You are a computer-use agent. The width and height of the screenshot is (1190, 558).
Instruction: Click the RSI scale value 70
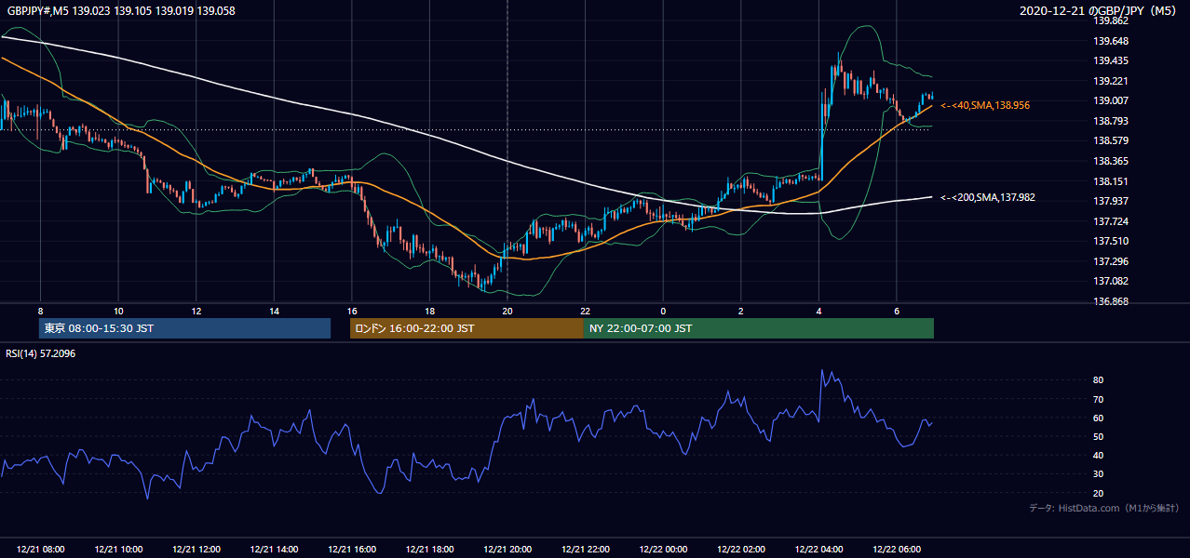click(1099, 399)
